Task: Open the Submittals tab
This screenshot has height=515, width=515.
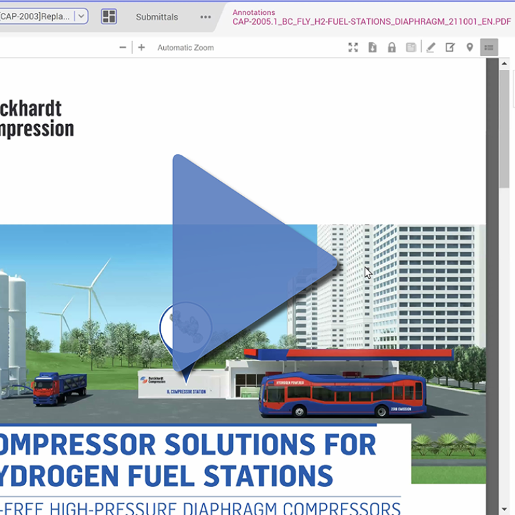Action: click(x=157, y=17)
